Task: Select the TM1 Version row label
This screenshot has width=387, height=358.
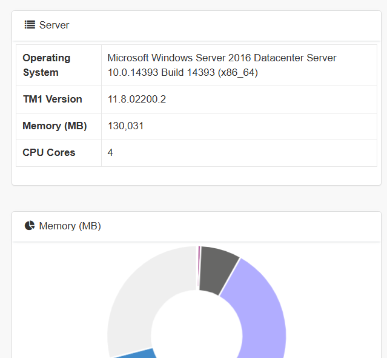Action: (x=52, y=99)
